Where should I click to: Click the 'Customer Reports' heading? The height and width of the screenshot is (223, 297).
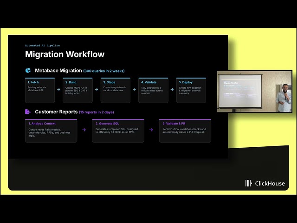[x=56, y=112]
